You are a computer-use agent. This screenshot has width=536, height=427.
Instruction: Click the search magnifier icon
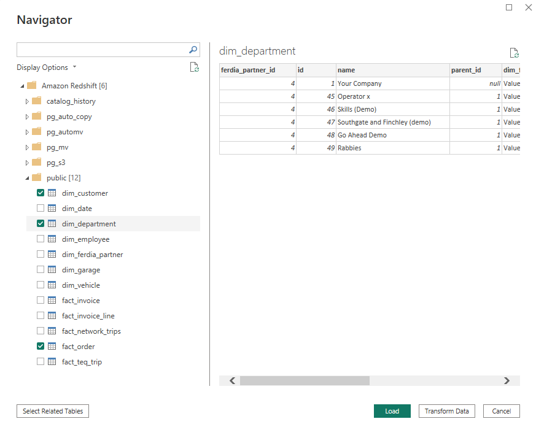pyautogui.click(x=193, y=50)
